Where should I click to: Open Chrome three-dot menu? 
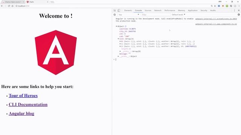click(x=239, y=6)
